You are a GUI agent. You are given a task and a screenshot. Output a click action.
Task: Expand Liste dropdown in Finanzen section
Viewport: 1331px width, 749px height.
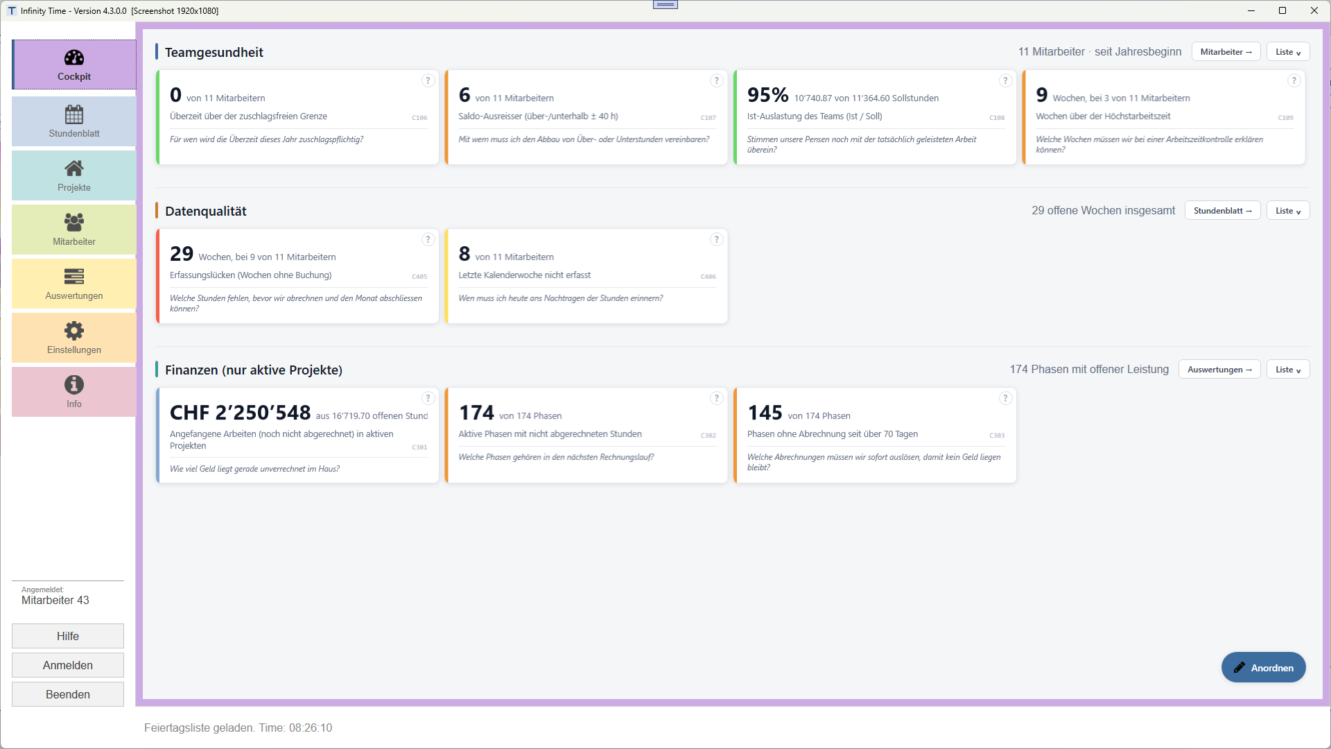[1288, 370]
